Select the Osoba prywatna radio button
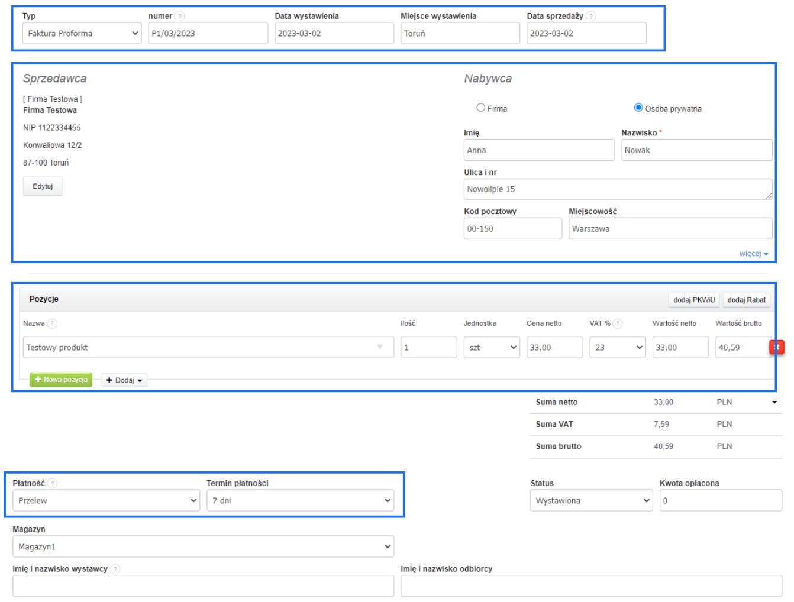 tap(638, 108)
